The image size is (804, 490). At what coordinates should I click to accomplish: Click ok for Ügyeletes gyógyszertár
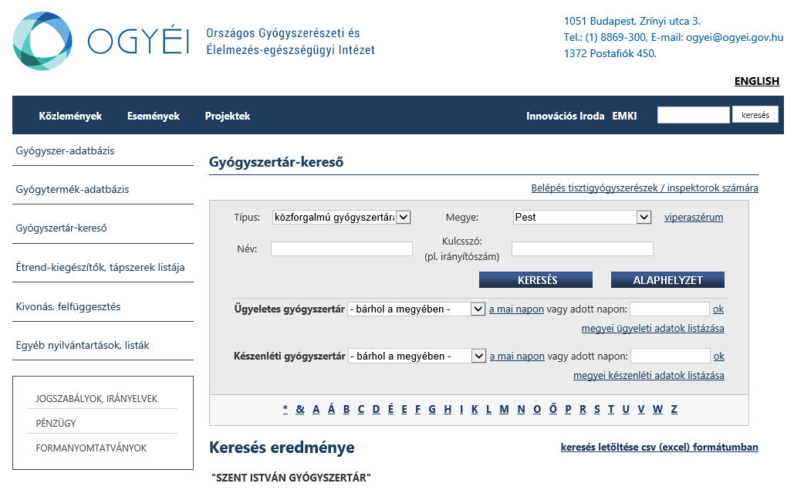coord(718,309)
